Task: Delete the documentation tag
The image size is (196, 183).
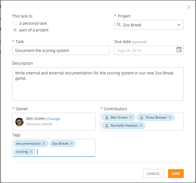Action: (x=44, y=144)
